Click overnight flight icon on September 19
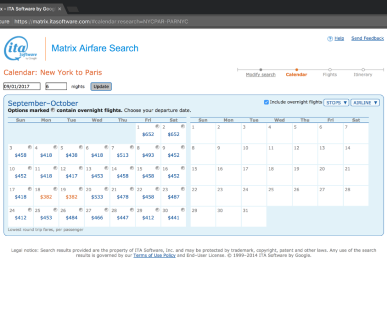This screenshot has height=309, width=387. (81, 189)
